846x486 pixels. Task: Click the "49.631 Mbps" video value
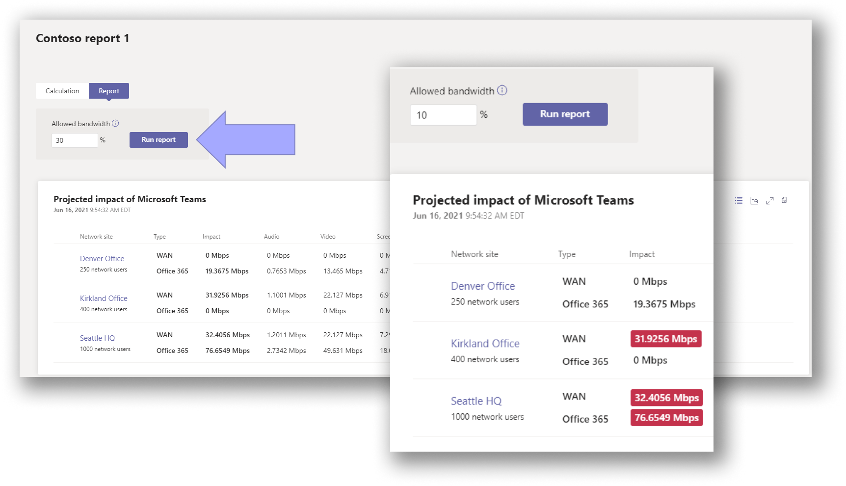coord(343,351)
